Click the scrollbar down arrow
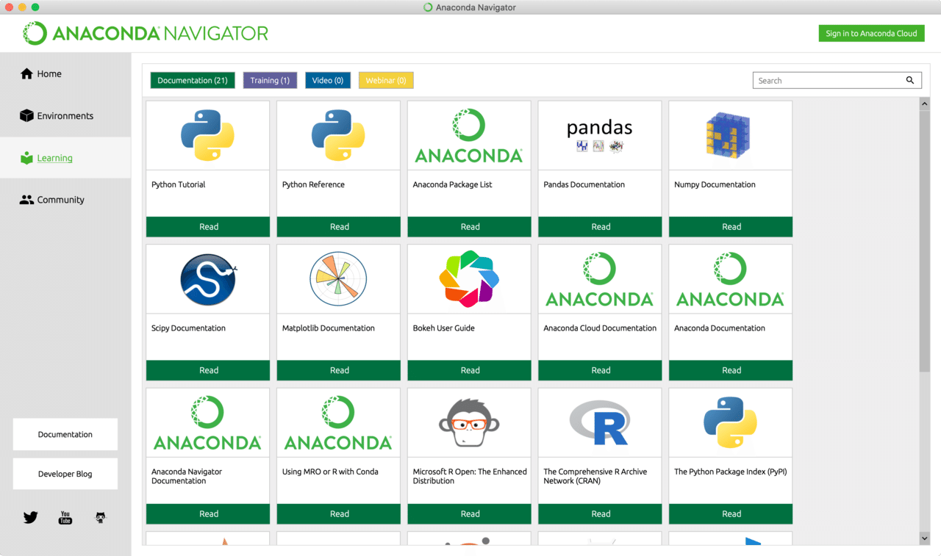941x556 pixels. (925, 538)
